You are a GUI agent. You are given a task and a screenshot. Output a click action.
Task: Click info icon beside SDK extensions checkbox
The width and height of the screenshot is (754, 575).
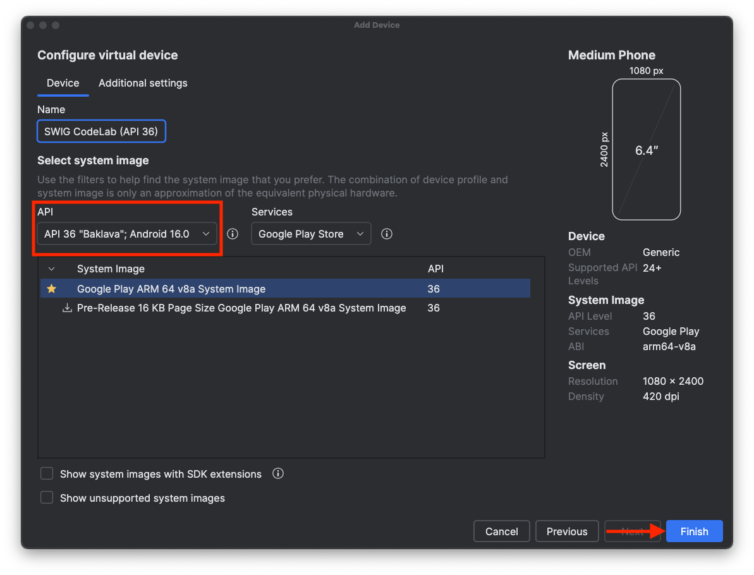(277, 473)
